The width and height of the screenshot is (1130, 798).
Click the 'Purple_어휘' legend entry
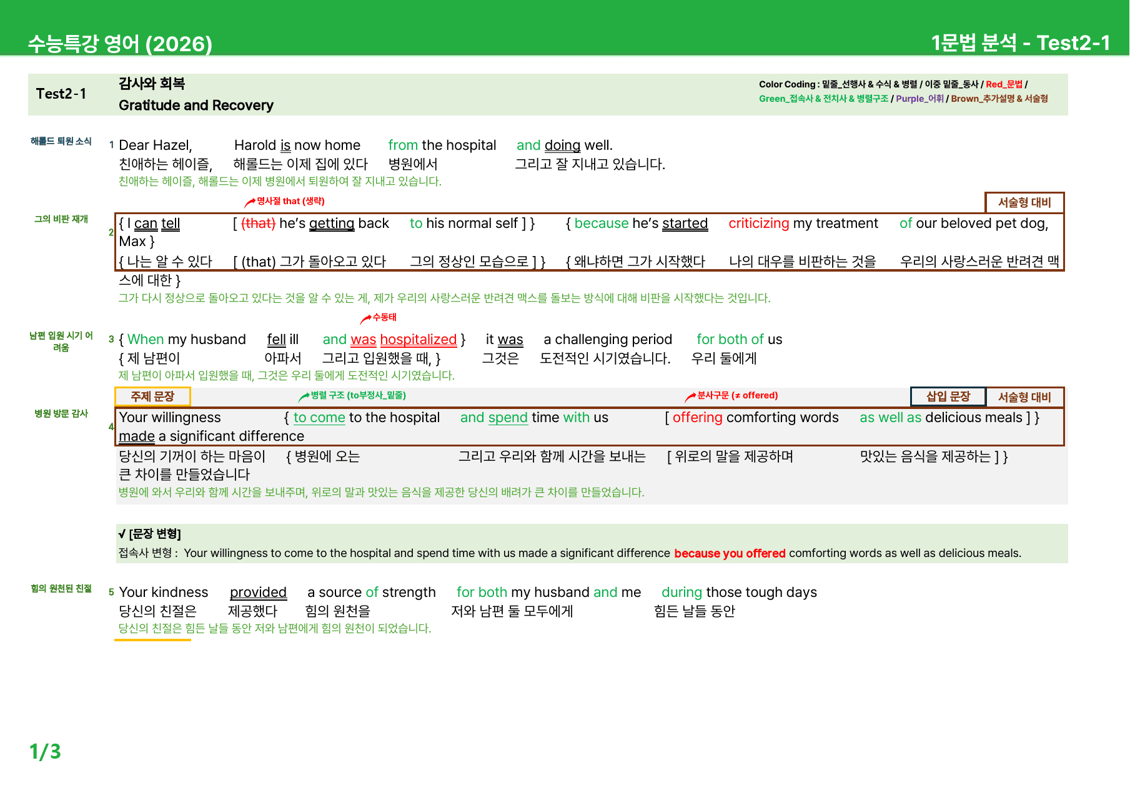[919, 99]
